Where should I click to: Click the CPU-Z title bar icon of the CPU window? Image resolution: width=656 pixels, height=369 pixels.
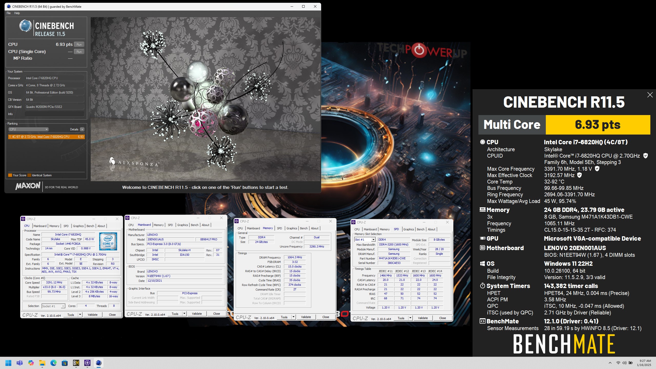23,219
